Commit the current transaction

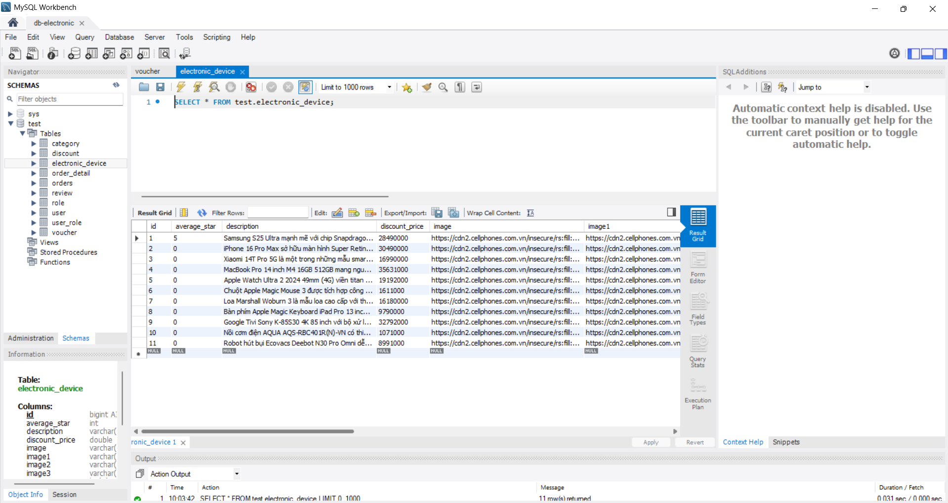pos(272,87)
